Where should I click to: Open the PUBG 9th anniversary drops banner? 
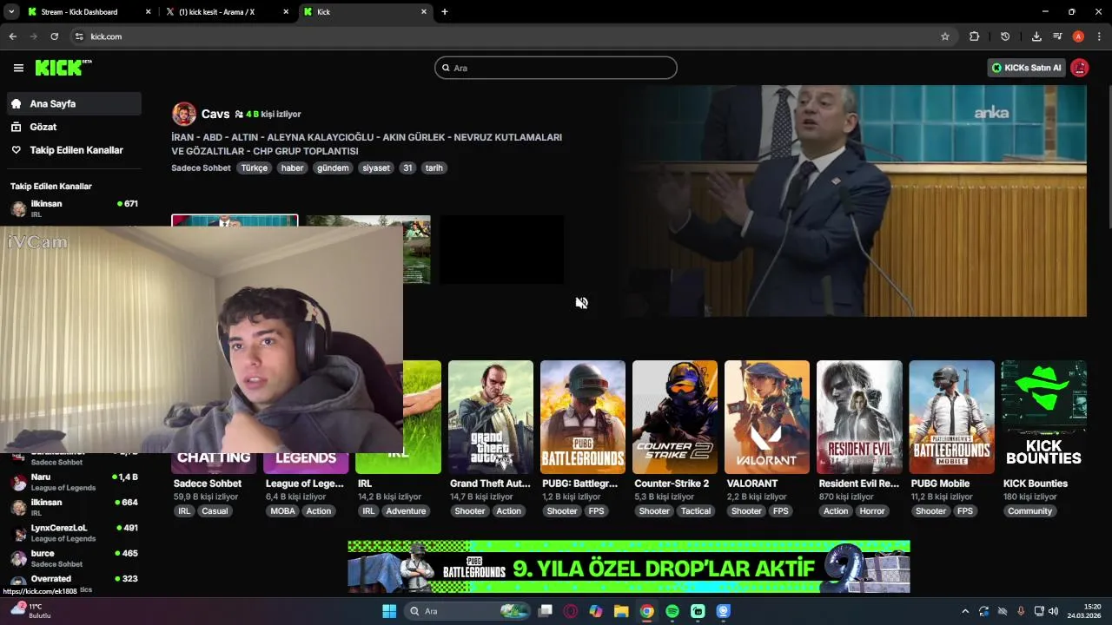(x=629, y=567)
